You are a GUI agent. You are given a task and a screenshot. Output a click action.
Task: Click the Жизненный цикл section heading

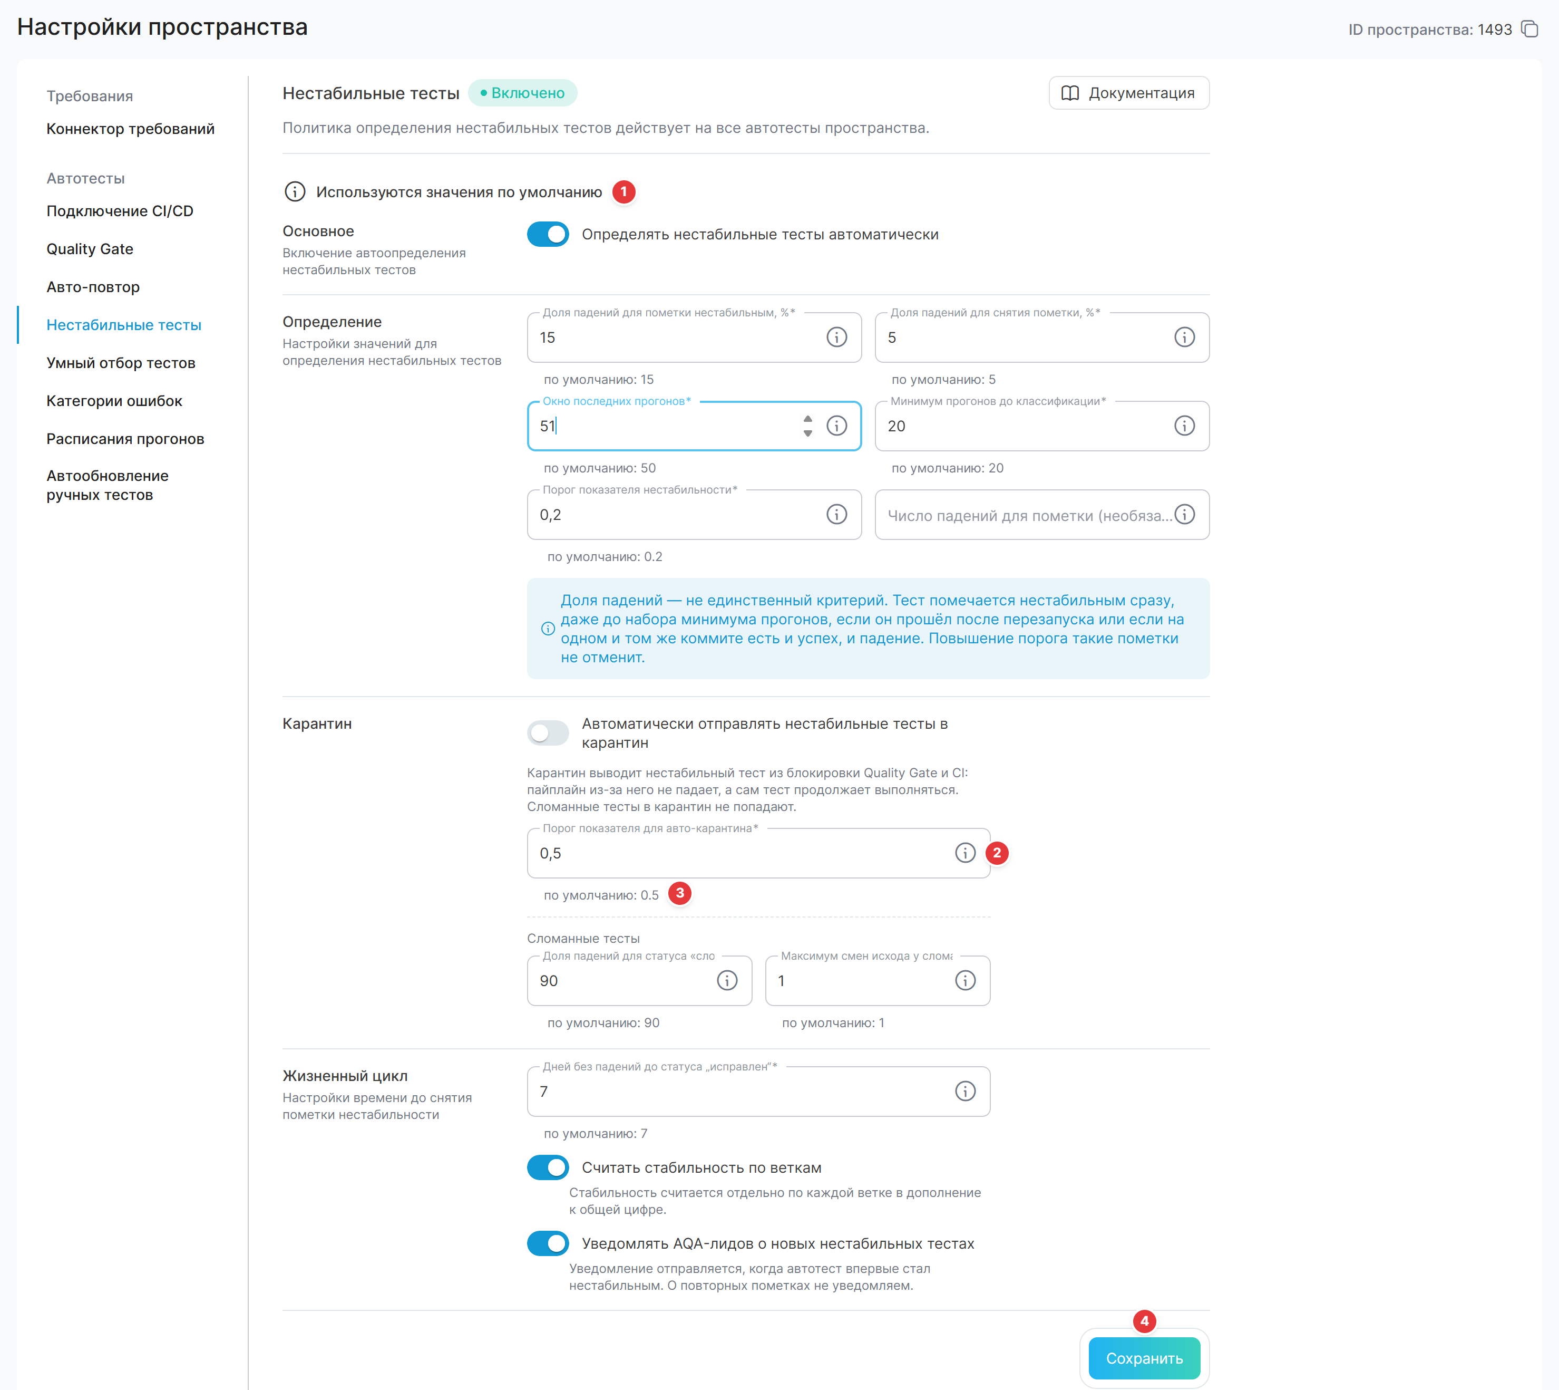[x=345, y=1076]
